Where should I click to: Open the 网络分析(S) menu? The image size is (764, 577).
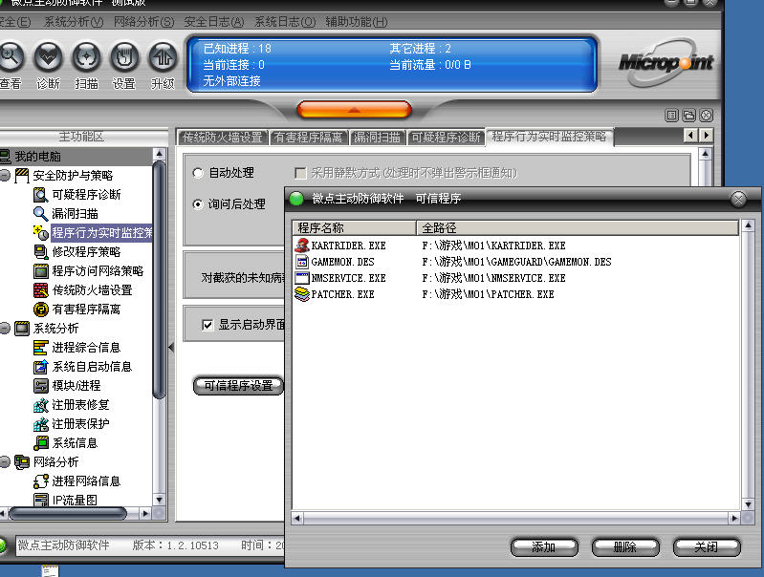pos(143,22)
